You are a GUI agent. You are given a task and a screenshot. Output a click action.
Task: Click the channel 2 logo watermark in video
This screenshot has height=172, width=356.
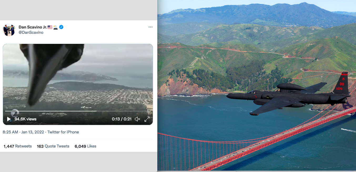tap(15, 113)
